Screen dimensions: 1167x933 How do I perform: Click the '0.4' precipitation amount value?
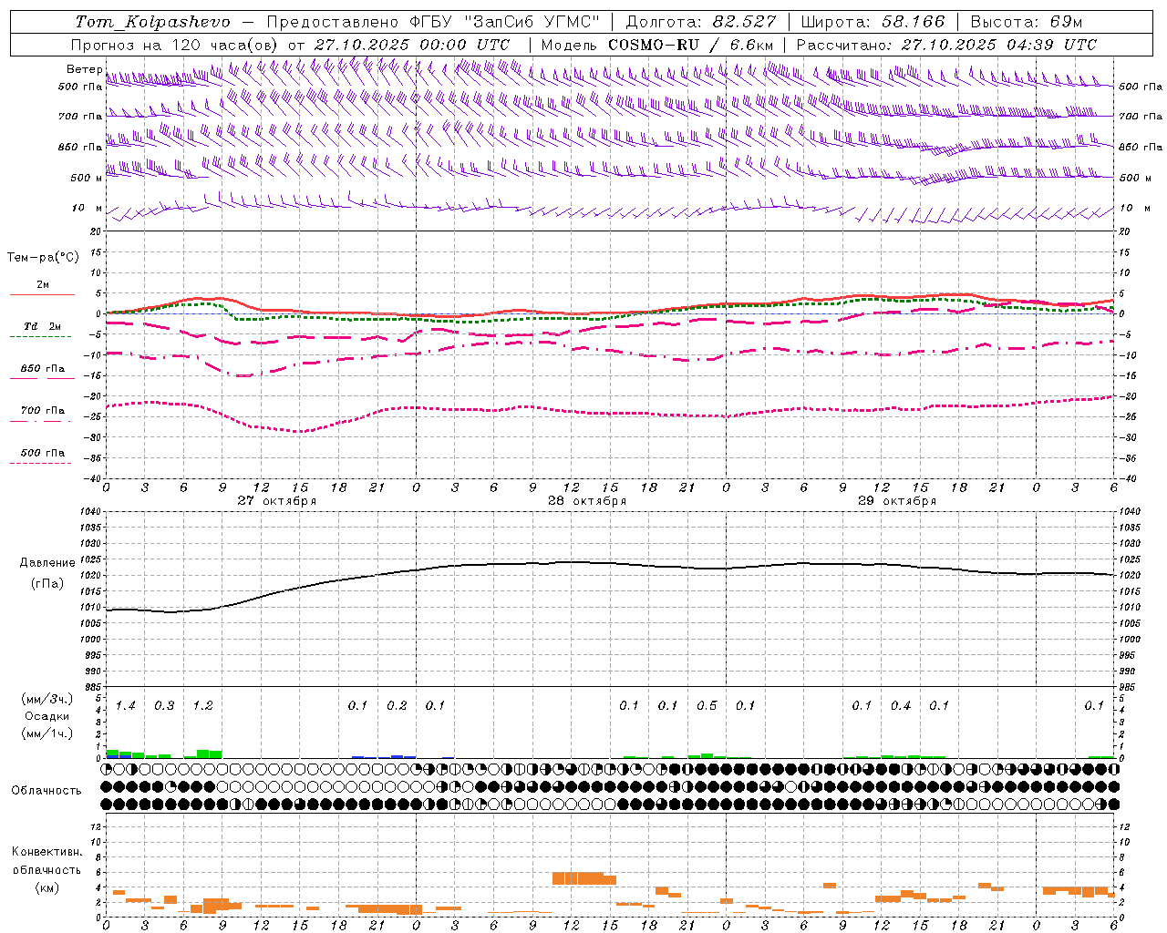click(x=901, y=706)
